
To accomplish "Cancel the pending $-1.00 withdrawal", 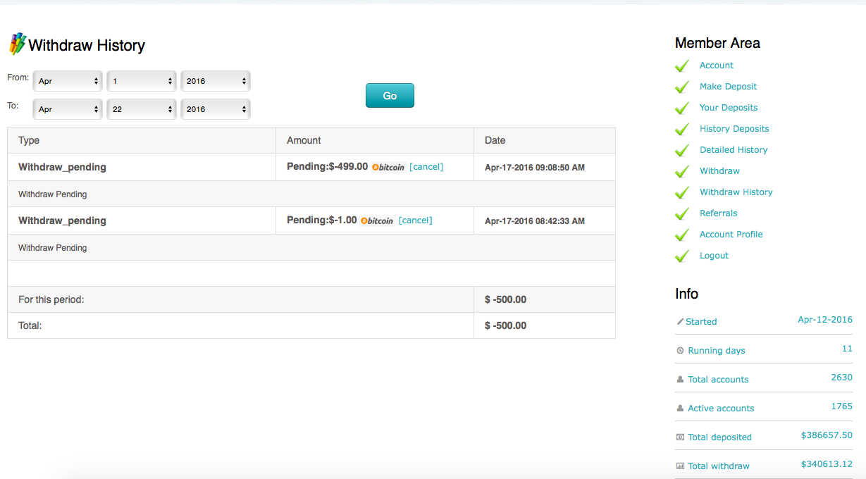I will tap(415, 220).
